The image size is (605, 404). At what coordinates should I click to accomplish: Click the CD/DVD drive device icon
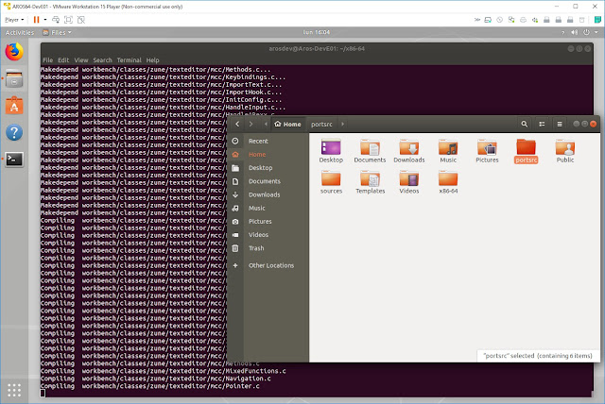(x=500, y=20)
